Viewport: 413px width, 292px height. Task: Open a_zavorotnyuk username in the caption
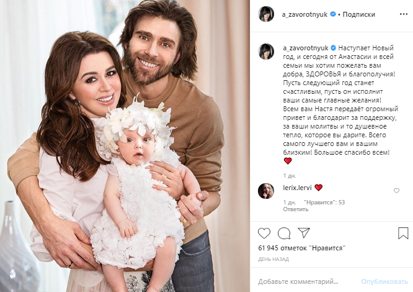pyautogui.click(x=306, y=48)
